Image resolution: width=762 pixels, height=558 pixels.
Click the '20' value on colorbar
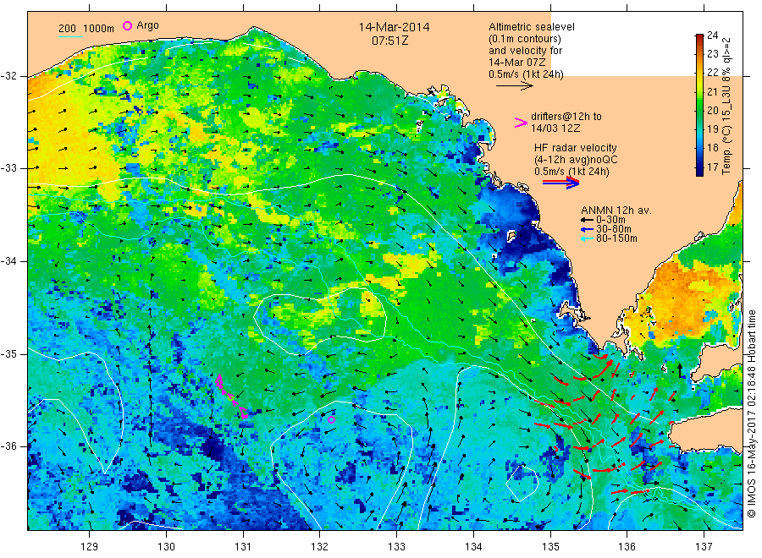pyautogui.click(x=712, y=110)
